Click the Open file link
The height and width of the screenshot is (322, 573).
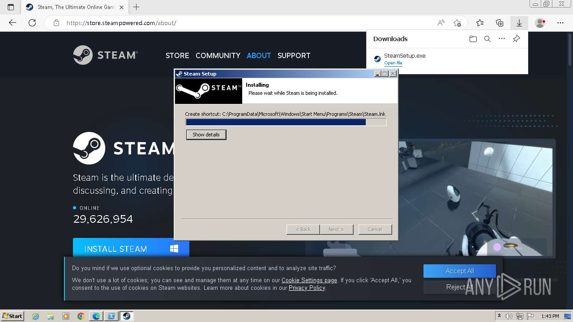pos(393,63)
